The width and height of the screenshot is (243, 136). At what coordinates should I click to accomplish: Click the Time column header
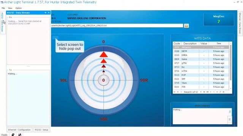click(219, 43)
